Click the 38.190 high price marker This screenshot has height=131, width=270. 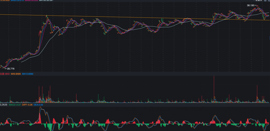(252, 5)
